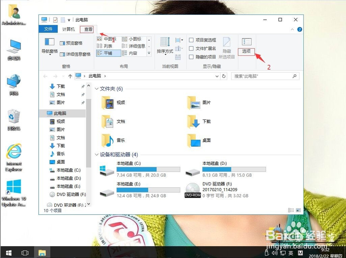
Task: Enable the 隐藏的项目 (hidden items) checkbox
Action: 191,56
